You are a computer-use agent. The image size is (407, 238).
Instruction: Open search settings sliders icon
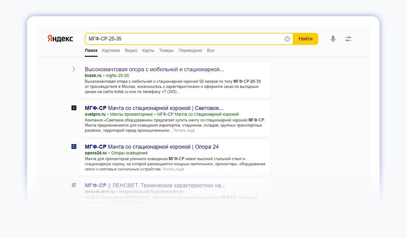pos(348,39)
